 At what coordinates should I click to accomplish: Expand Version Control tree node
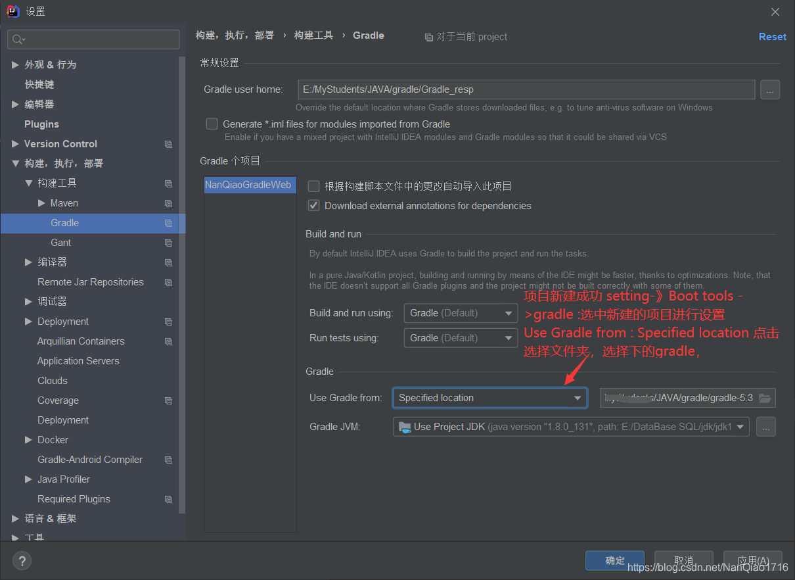[x=15, y=143]
